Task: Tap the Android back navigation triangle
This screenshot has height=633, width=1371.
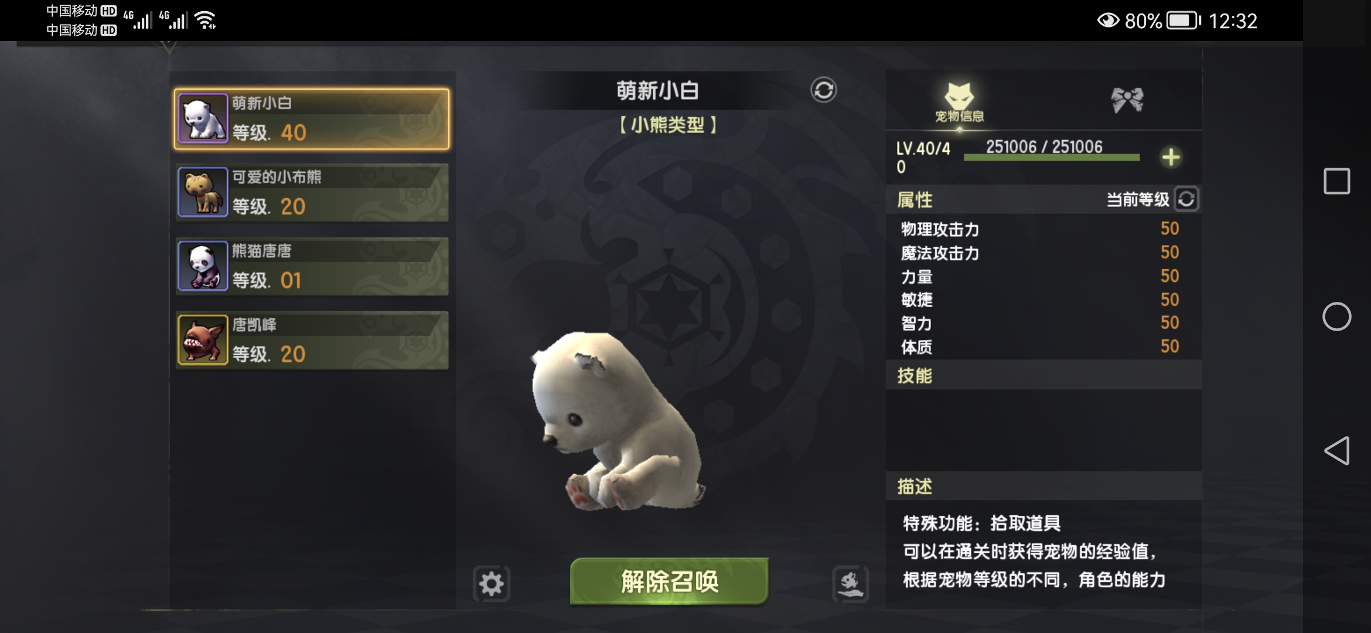Action: click(x=1337, y=451)
